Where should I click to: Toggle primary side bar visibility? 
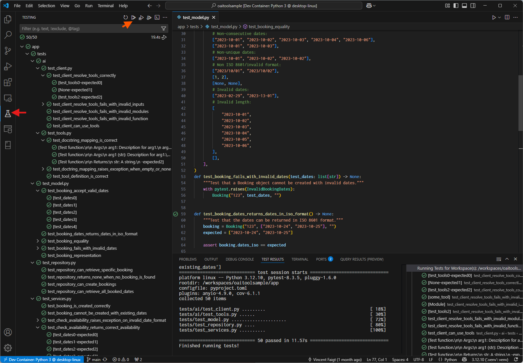(x=456, y=6)
